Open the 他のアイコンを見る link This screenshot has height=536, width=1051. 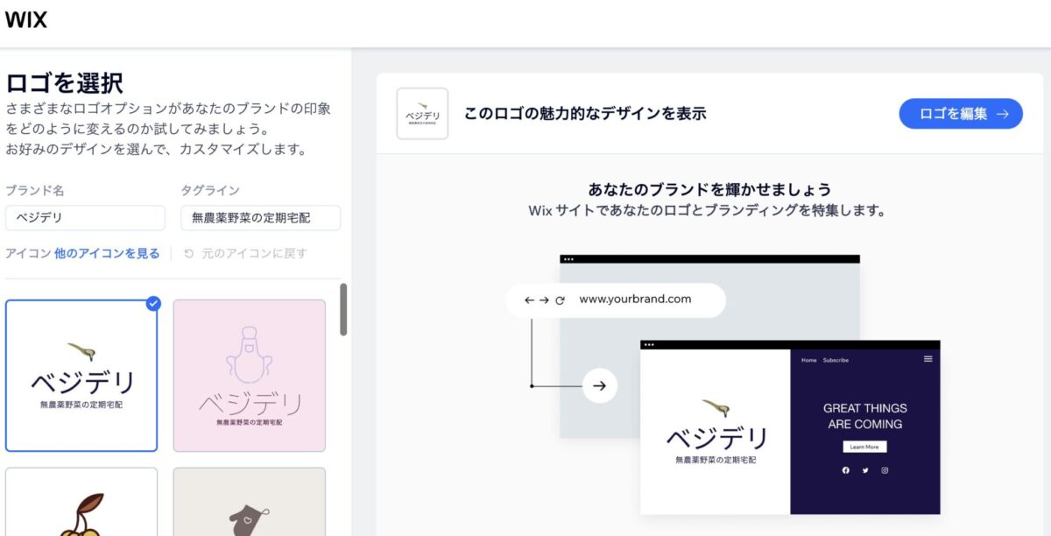107,253
